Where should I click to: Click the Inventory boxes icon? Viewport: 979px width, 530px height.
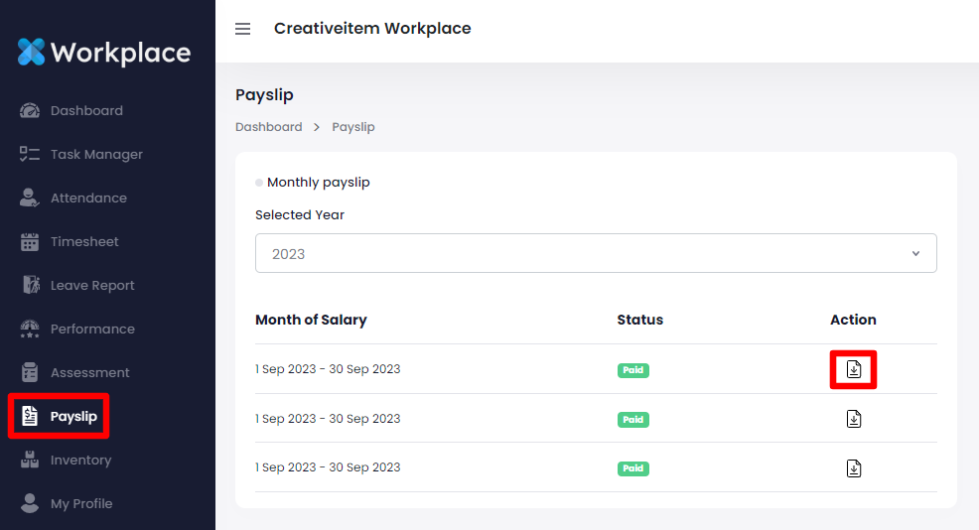click(30, 461)
